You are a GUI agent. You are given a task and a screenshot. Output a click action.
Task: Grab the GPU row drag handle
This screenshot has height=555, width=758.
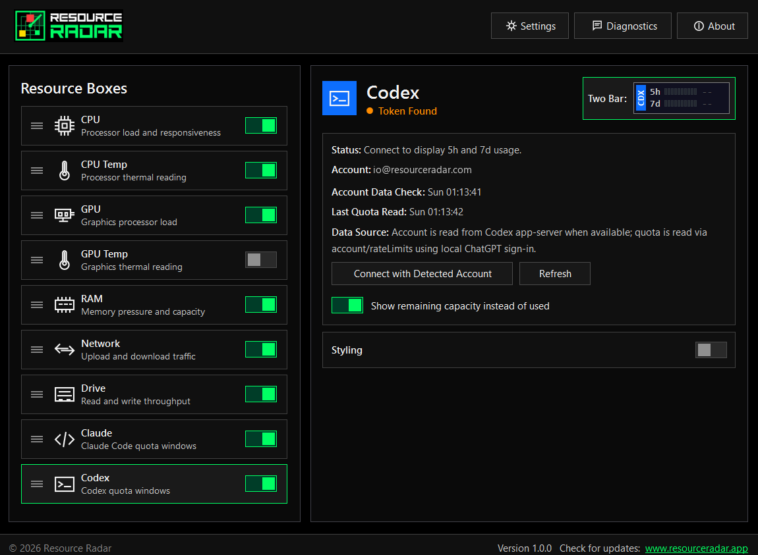coord(37,215)
